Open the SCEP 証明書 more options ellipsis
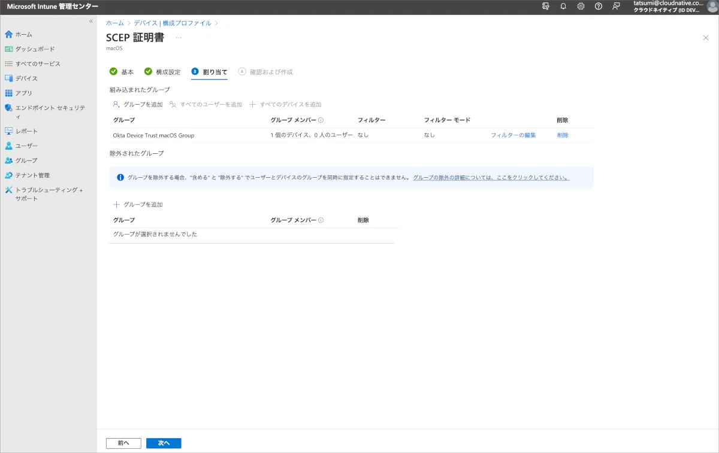 (178, 38)
